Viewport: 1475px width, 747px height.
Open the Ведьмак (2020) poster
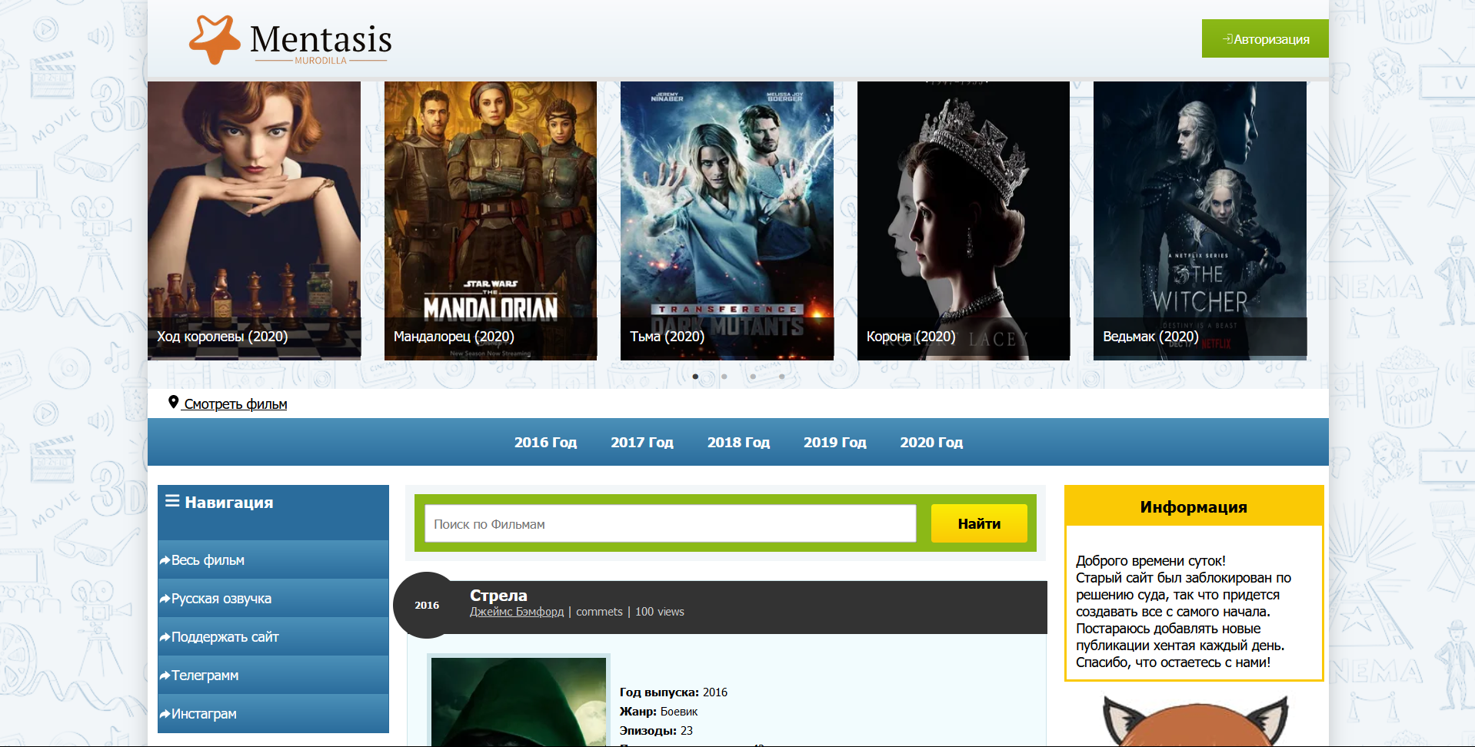pos(1200,221)
